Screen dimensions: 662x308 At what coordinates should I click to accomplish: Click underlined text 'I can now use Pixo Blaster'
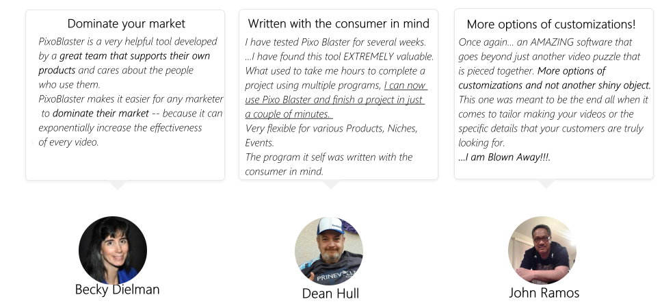click(x=336, y=92)
